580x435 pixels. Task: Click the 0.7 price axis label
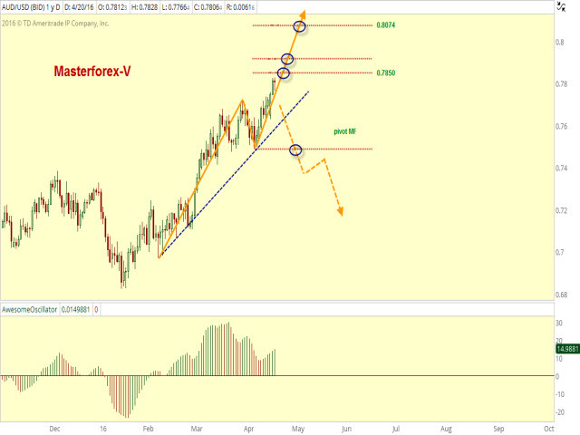point(560,252)
